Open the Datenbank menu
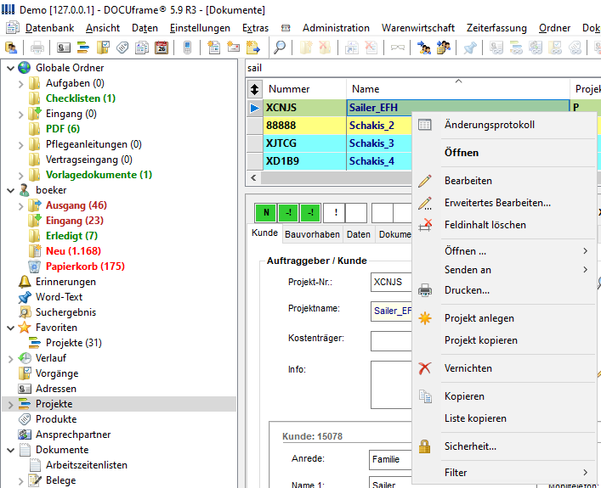 coord(49,28)
